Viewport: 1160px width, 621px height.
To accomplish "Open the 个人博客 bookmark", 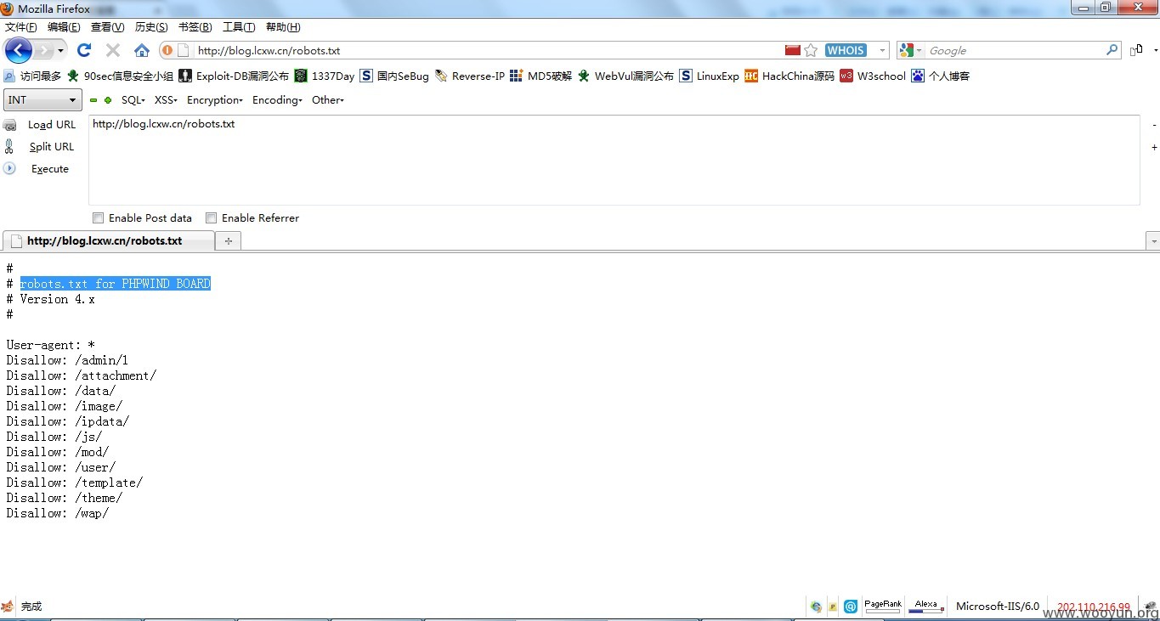I will point(940,76).
